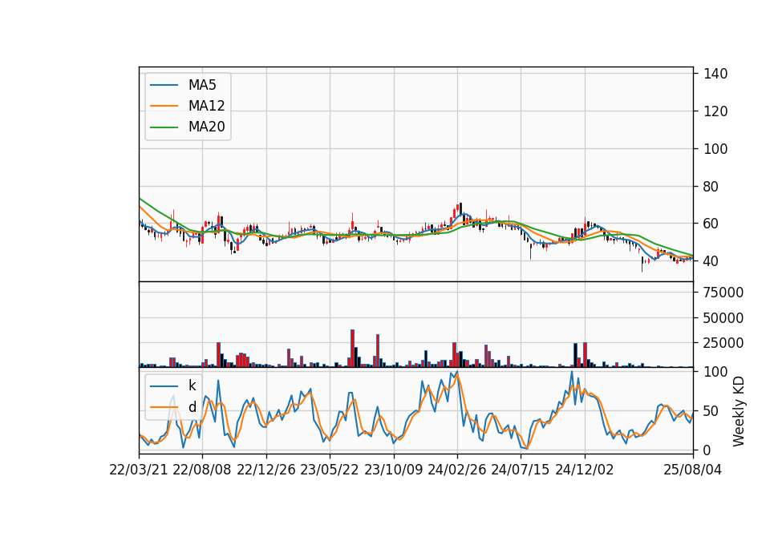This screenshot has width=770, height=553.
Task: Click the 23/05/22 date label
Action: tap(330, 470)
